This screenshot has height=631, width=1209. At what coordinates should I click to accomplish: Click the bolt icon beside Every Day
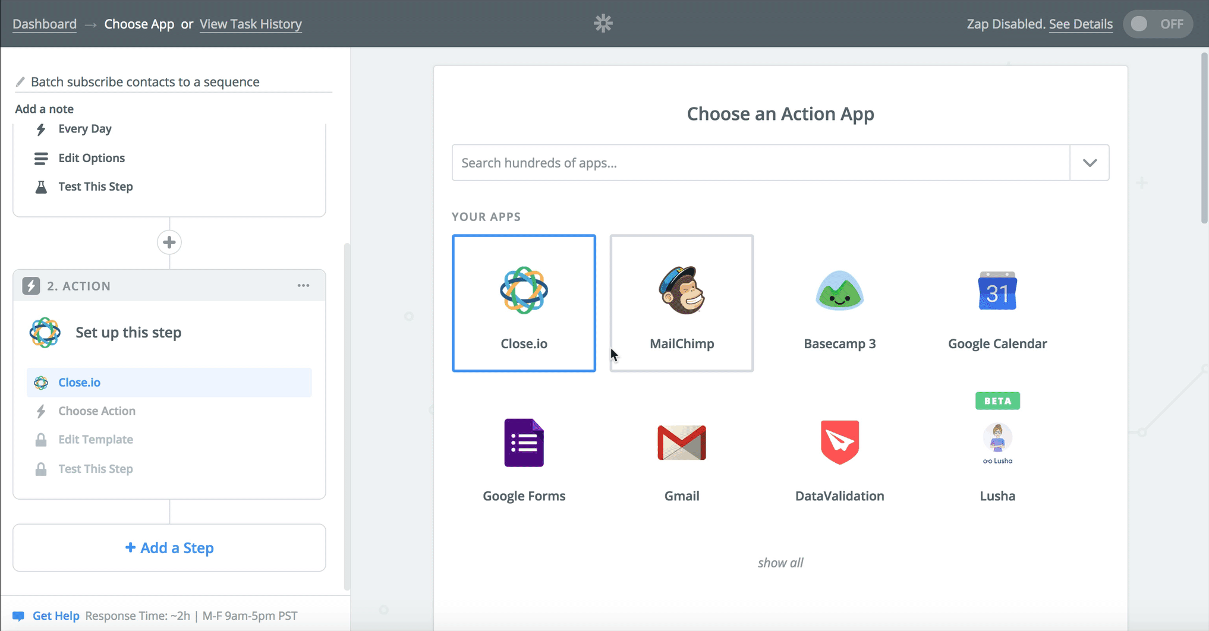[x=41, y=129]
